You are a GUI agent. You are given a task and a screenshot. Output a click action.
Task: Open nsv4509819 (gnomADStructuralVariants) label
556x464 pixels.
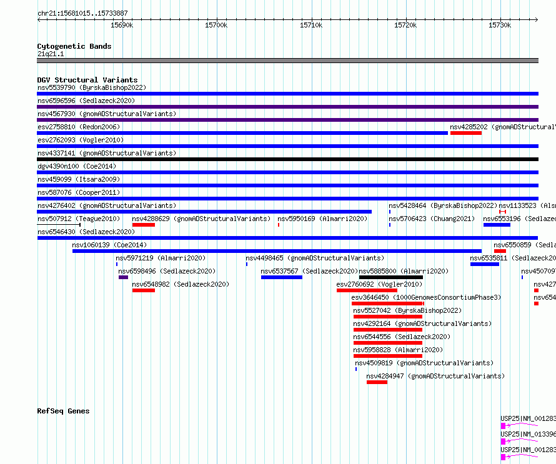(x=424, y=363)
